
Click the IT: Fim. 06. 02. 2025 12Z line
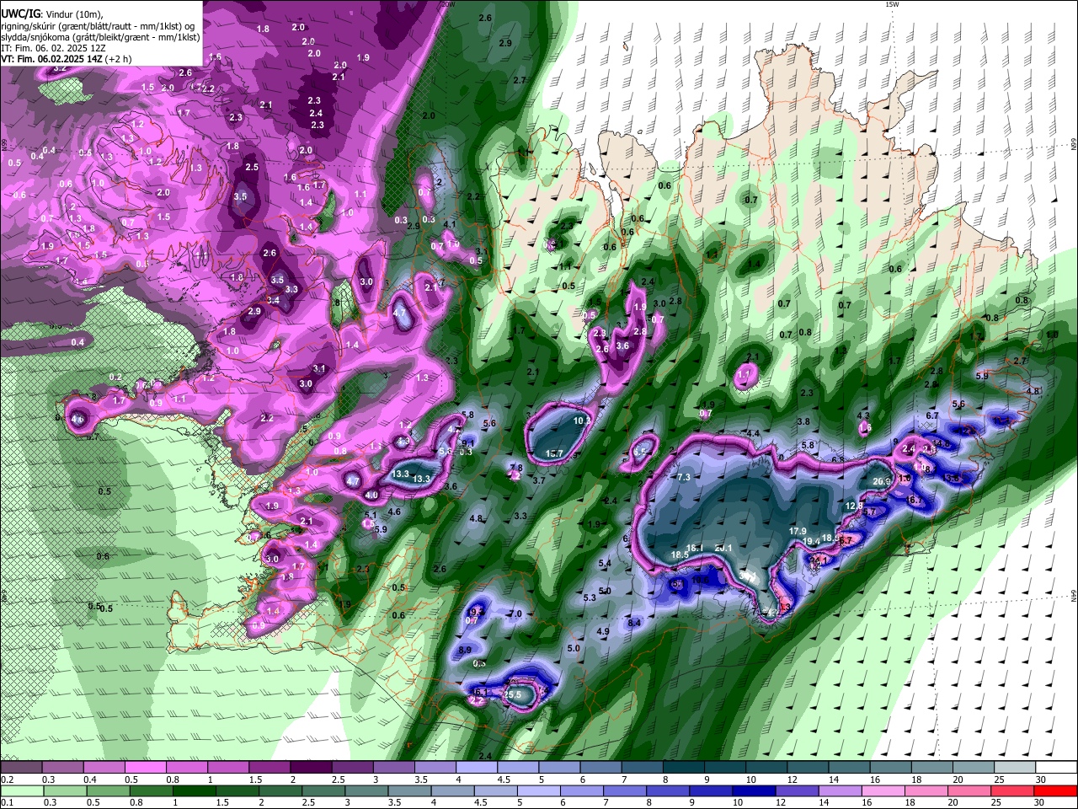[54, 48]
